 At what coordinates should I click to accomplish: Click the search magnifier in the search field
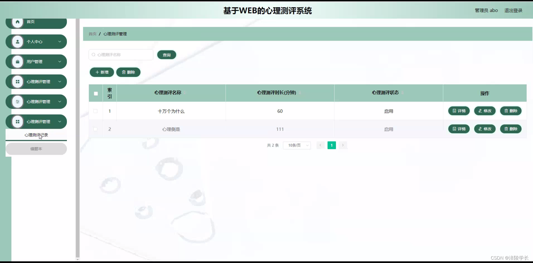(93, 55)
